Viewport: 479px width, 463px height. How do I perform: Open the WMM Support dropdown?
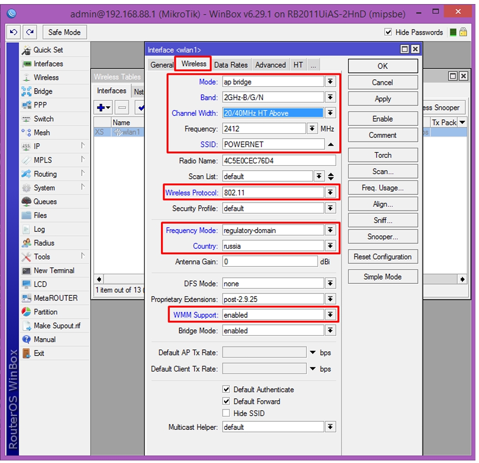pyautogui.click(x=330, y=315)
